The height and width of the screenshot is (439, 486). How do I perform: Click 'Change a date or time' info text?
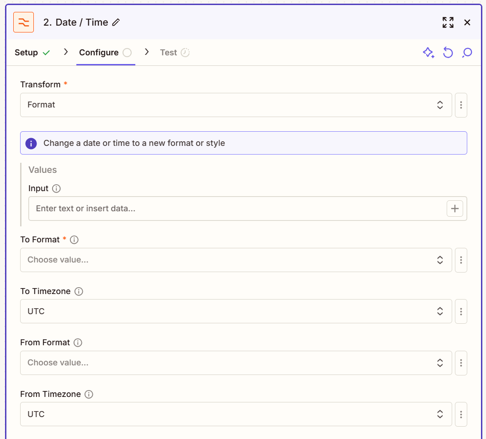pos(134,143)
